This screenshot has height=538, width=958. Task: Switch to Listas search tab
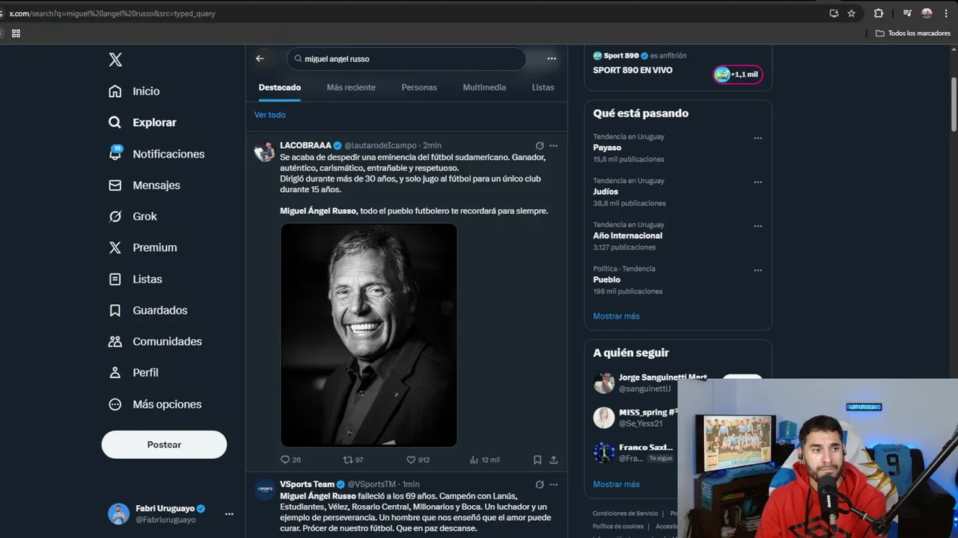click(543, 87)
